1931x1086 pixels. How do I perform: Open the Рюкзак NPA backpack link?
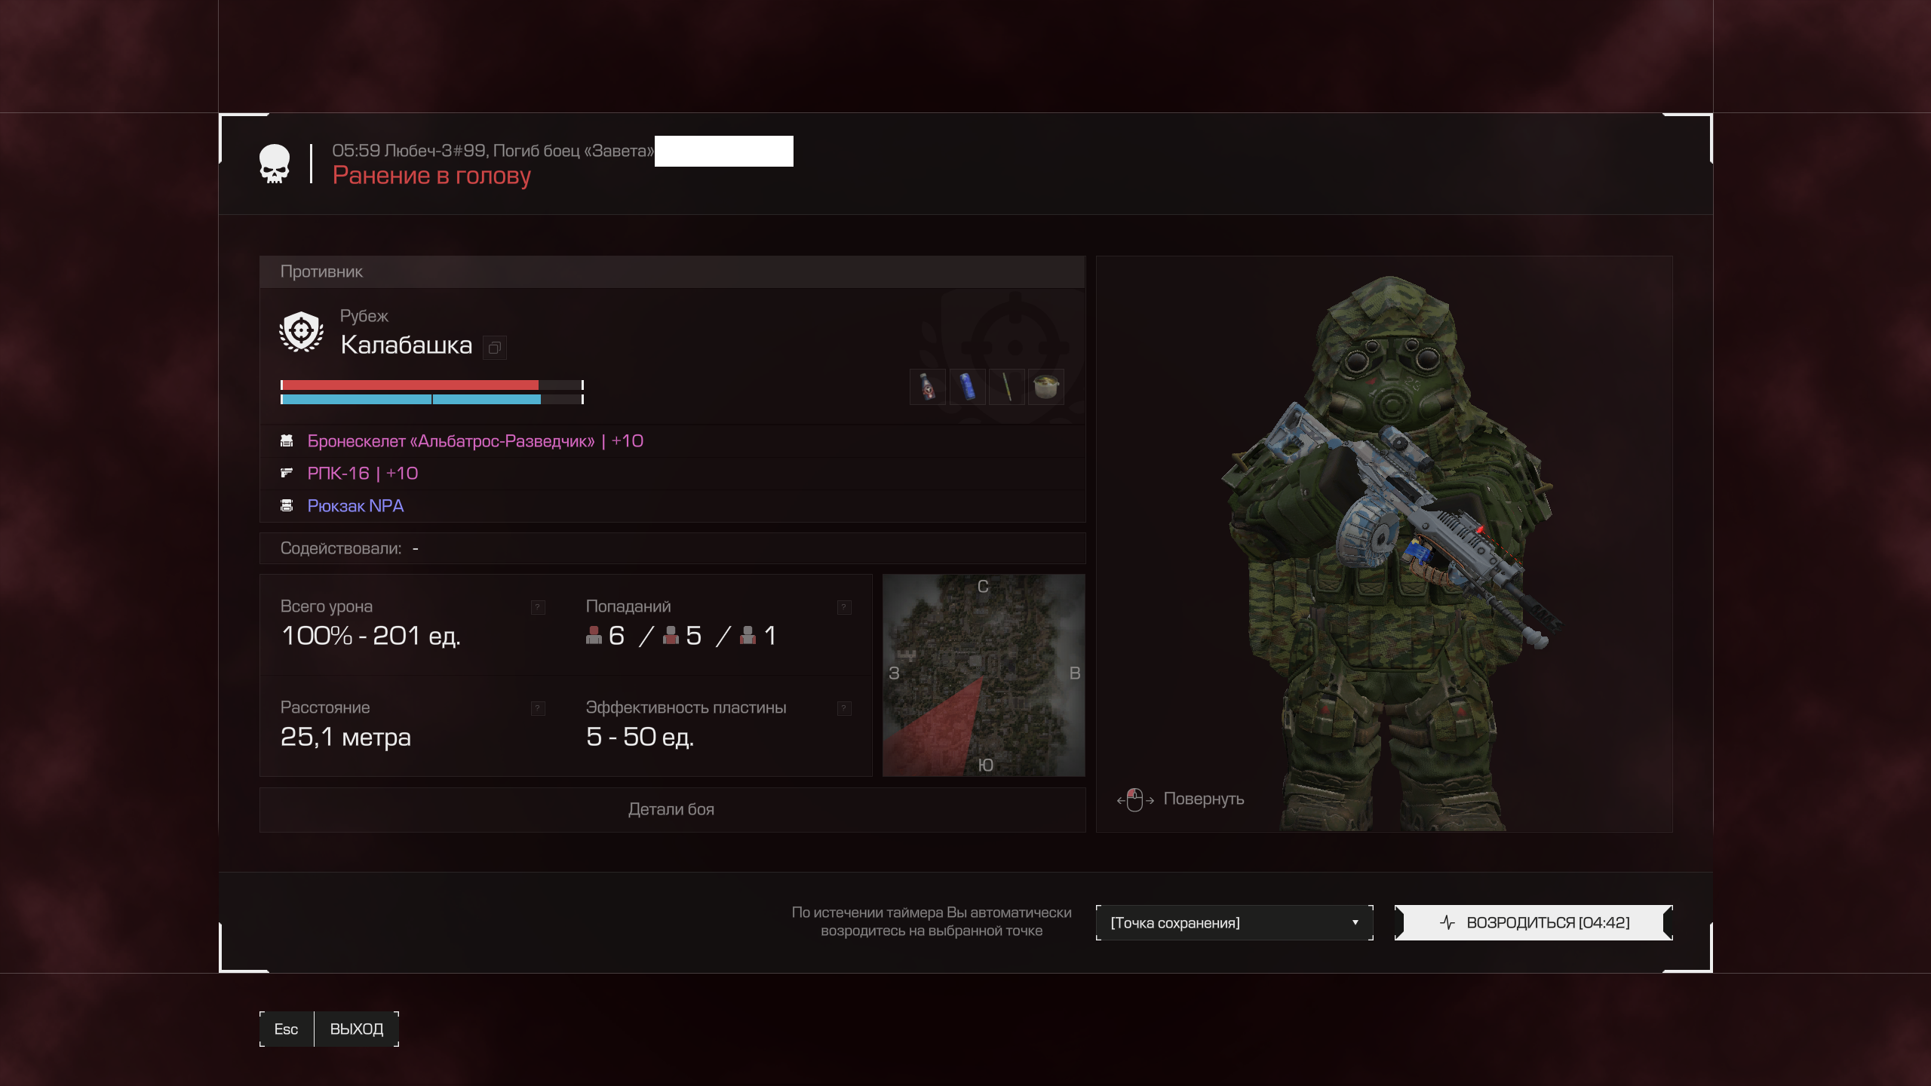[355, 506]
